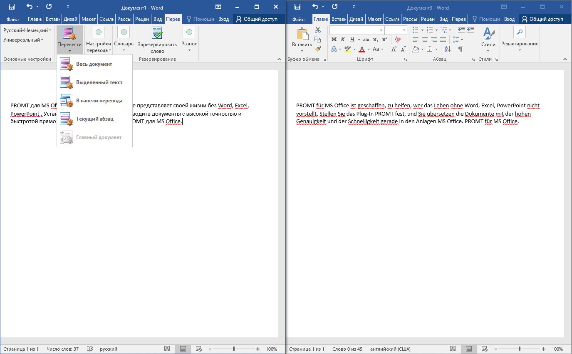Click 100% zoom level in Документ3 status bar
This screenshot has height=354, width=572.
point(557,349)
